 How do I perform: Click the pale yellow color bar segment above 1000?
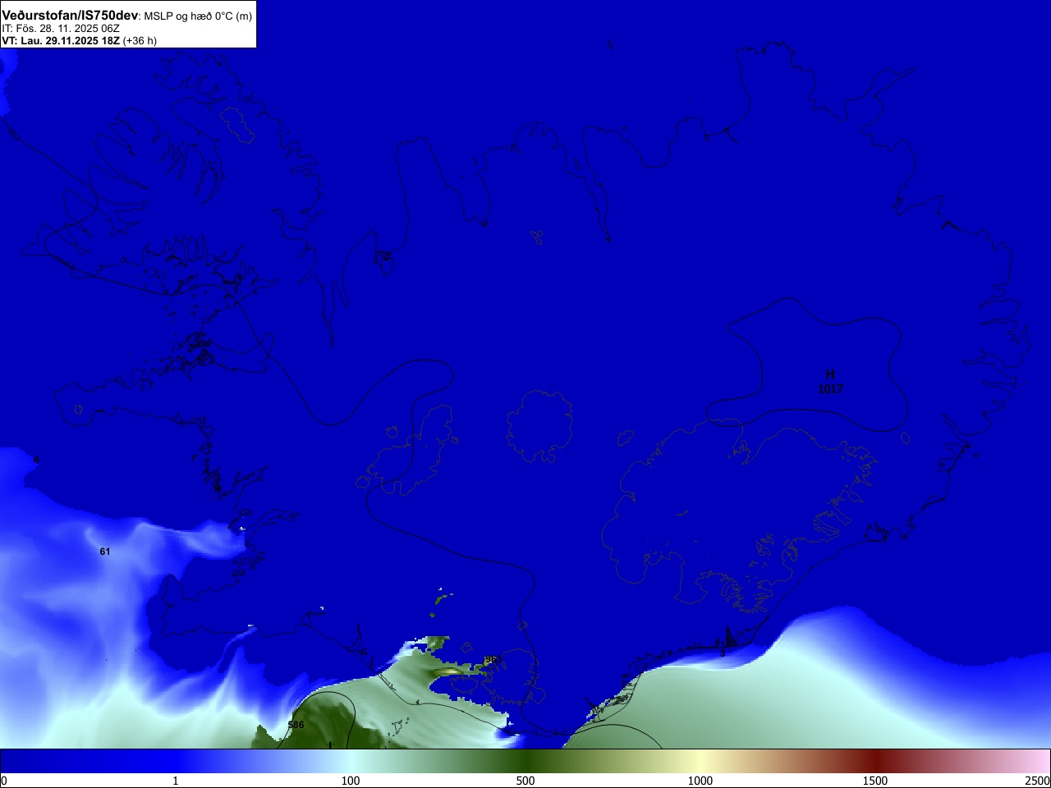tap(700, 761)
